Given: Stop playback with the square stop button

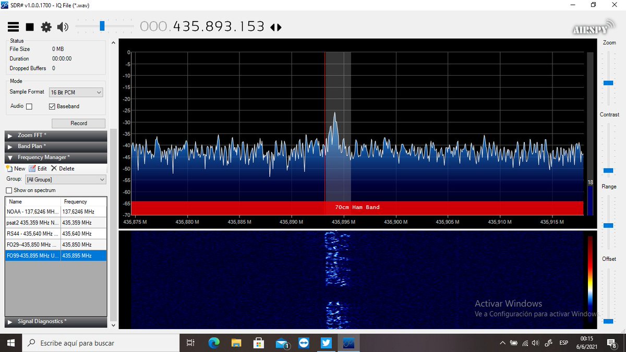Looking at the screenshot, I should coord(30,27).
